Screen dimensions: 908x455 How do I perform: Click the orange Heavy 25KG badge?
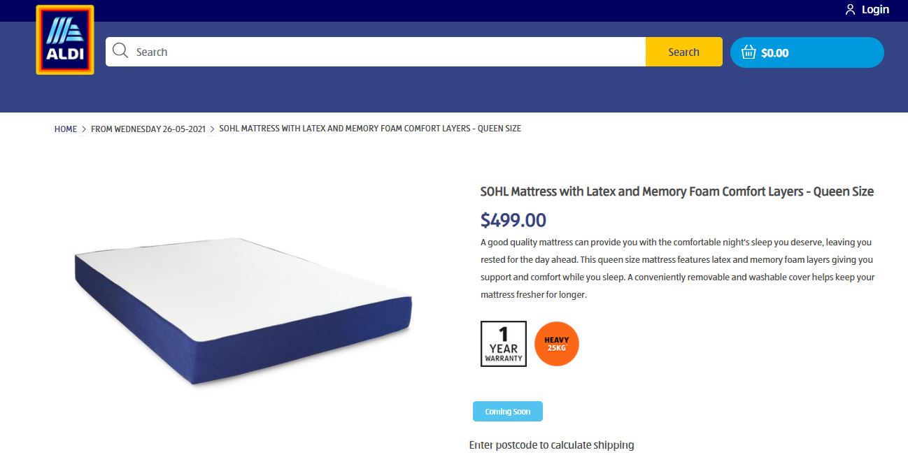pos(556,342)
